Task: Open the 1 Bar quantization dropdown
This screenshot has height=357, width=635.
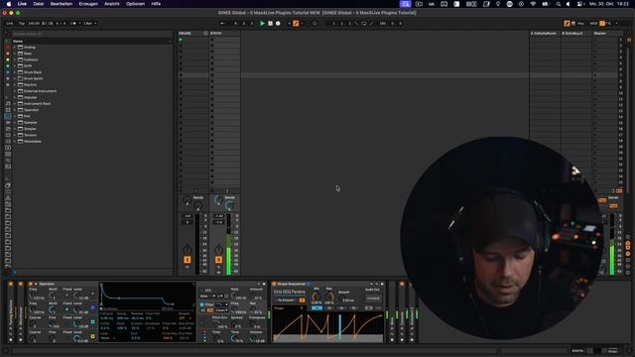Action: click(x=89, y=24)
